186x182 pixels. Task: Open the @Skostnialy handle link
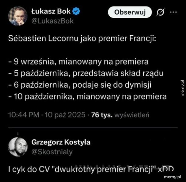click(52, 152)
